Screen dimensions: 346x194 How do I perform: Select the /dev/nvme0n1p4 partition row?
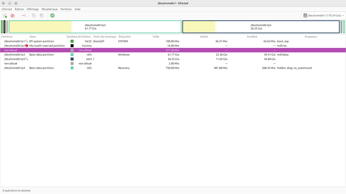(173, 68)
